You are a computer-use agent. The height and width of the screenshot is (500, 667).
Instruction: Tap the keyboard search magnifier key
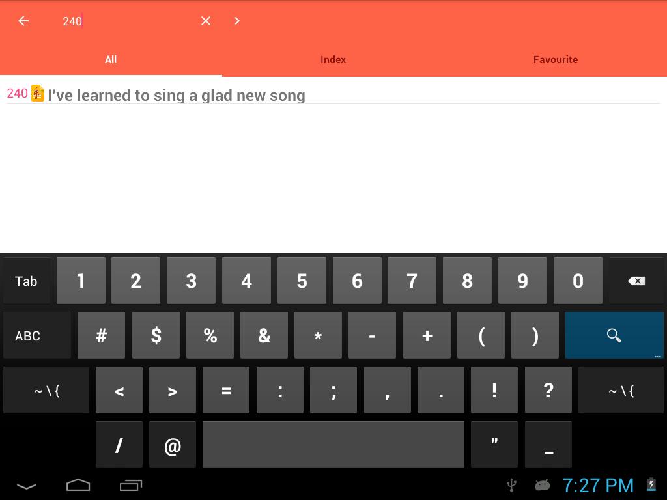(x=614, y=335)
